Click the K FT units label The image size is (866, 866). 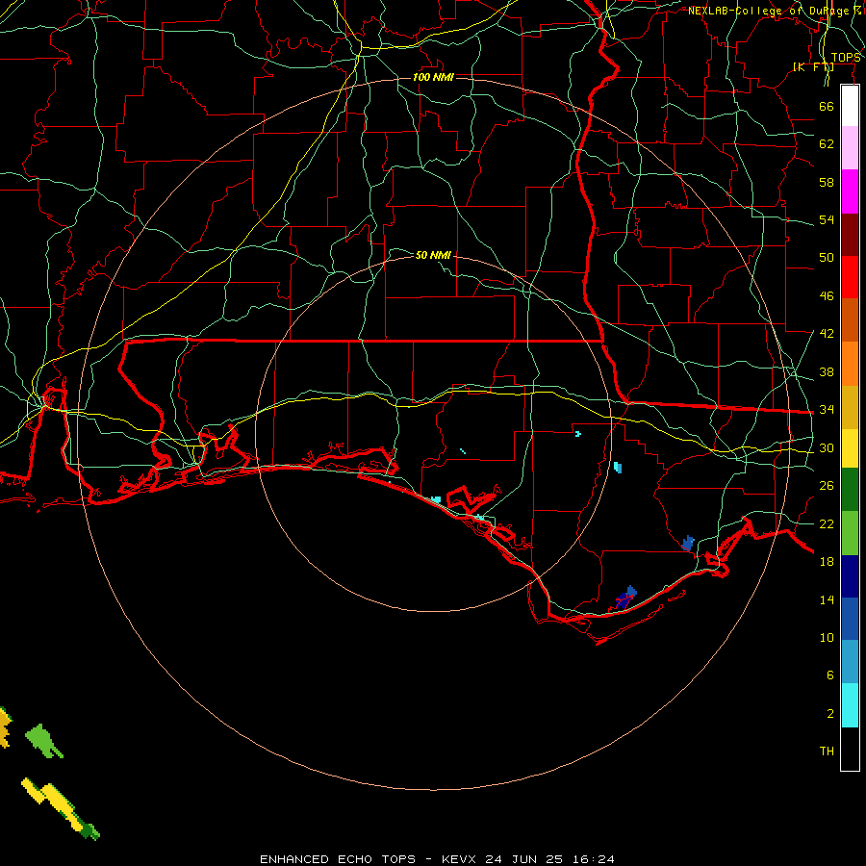pos(813,67)
